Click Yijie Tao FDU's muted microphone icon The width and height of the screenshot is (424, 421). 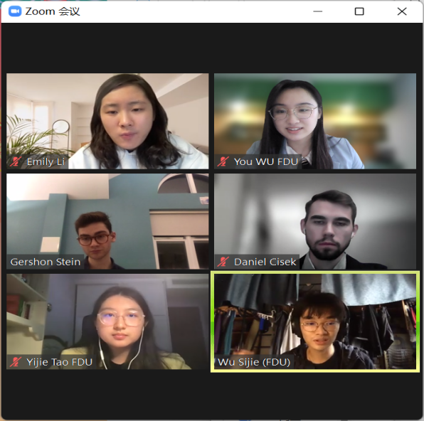point(16,362)
